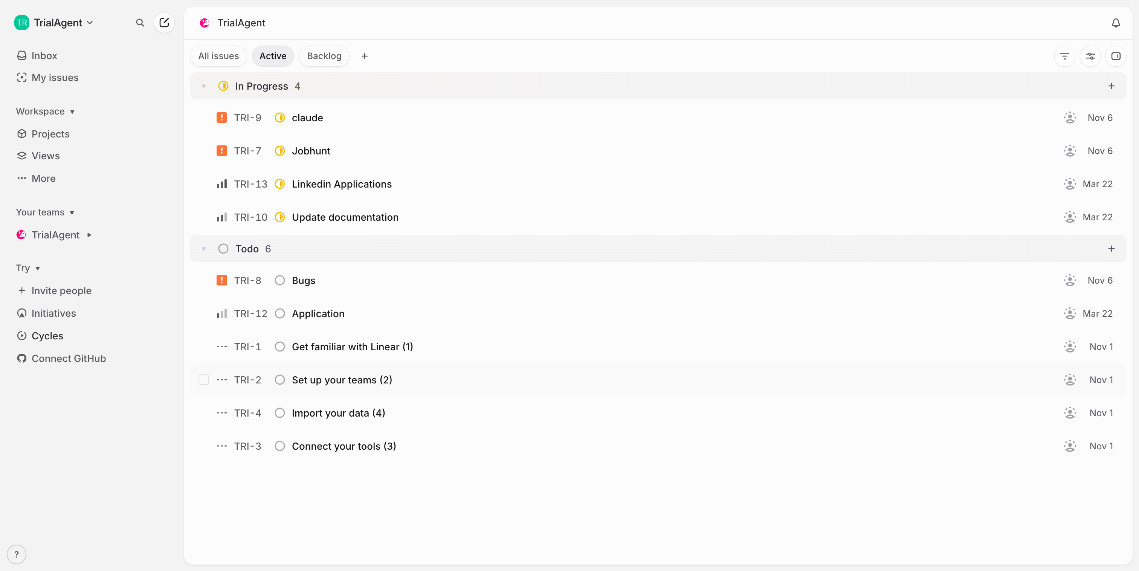Click the search icon in the sidebar
The image size is (1139, 571).
[x=140, y=23]
